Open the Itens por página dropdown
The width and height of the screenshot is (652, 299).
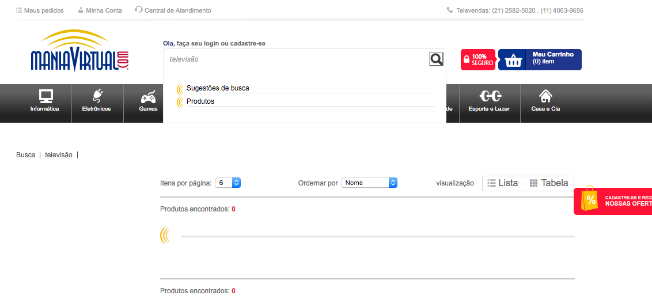(x=228, y=183)
